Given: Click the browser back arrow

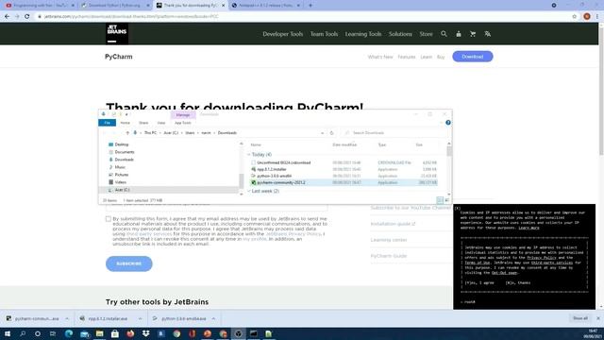Looking at the screenshot, I should (x=7, y=17).
